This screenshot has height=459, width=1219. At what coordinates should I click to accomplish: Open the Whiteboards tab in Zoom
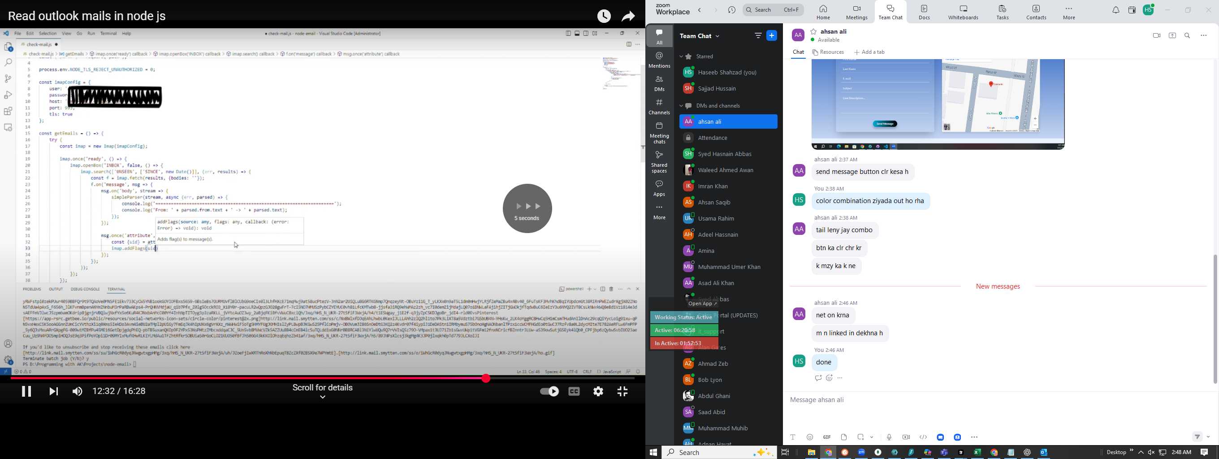coord(964,12)
